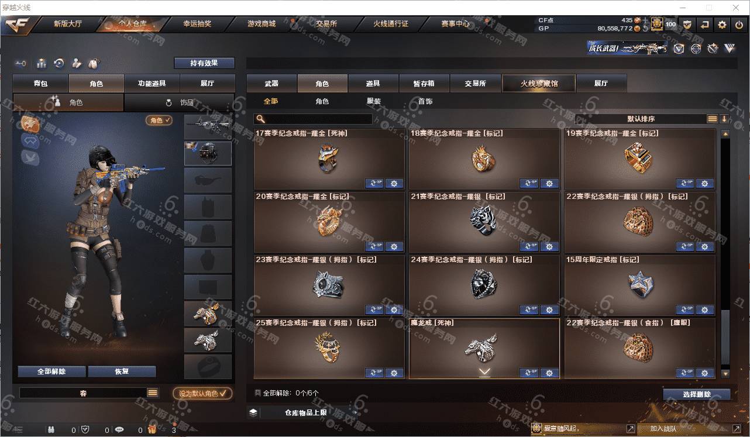750x437 pixels.
Task: Open the 幸运抽奖 menu tab
Action: click(x=197, y=24)
